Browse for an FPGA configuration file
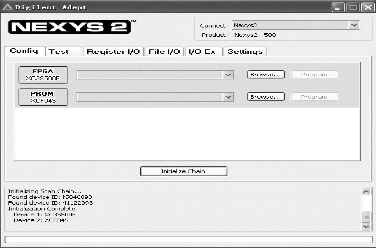The height and width of the screenshot is (248, 376). pos(266,75)
